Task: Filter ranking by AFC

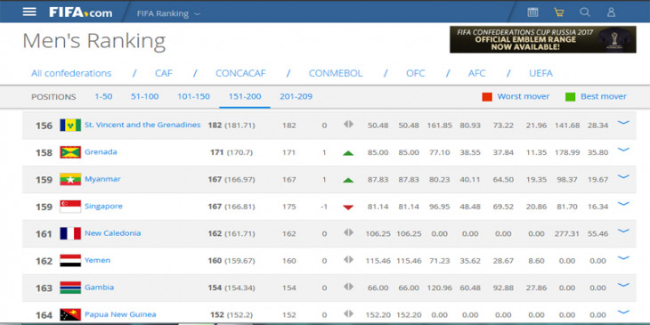Action: (476, 73)
